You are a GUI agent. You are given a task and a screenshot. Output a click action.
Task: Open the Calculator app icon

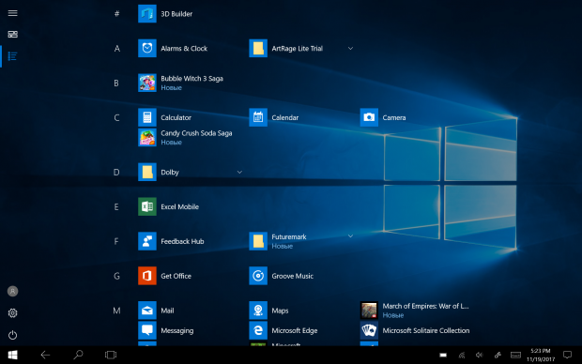[147, 117]
